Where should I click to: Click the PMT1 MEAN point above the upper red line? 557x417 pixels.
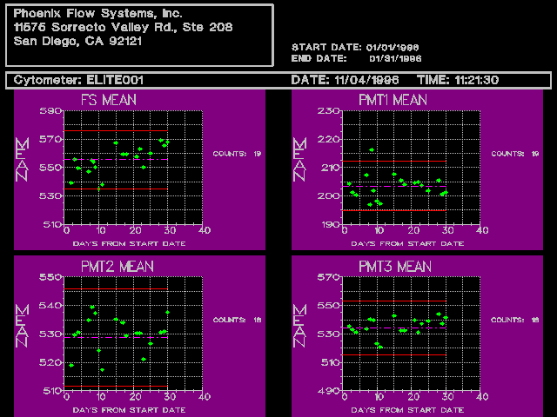(372, 150)
